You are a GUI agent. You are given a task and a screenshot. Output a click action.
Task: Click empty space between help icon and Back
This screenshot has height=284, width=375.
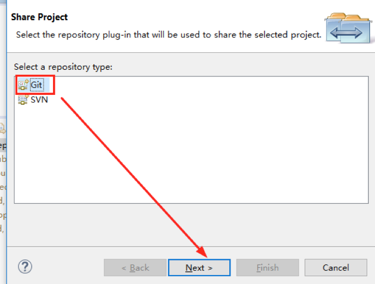click(x=67, y=267)
